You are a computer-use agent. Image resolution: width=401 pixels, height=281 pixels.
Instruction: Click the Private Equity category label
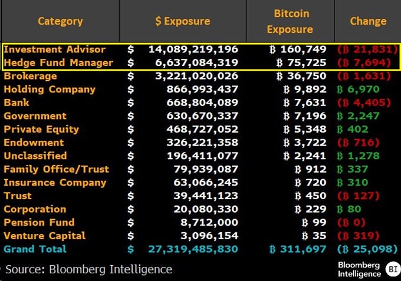pyautogui.click(x=41, y=129)
